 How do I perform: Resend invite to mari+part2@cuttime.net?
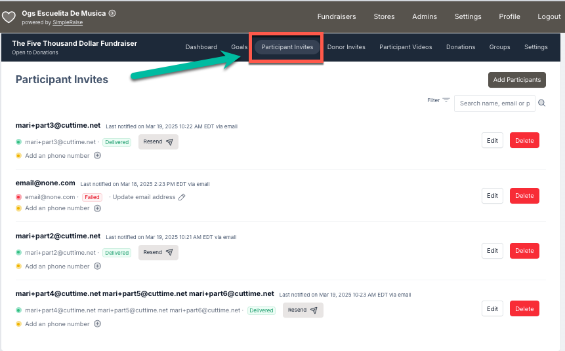[x=158, y=253]
